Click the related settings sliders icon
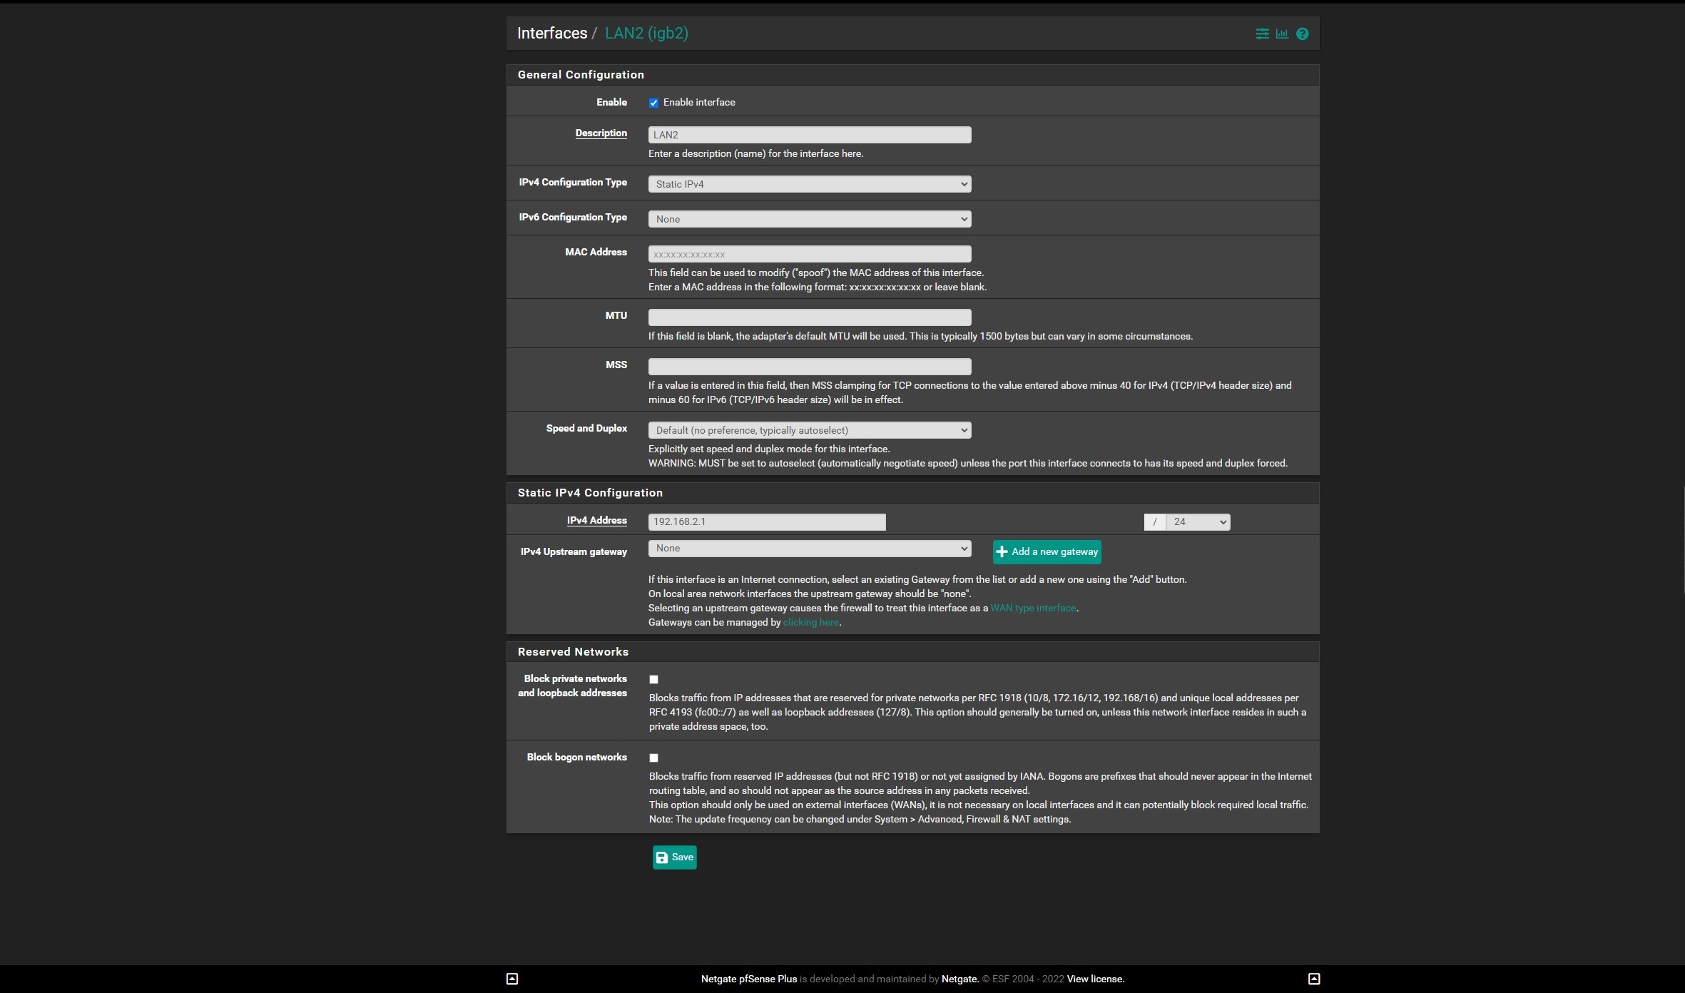The width and height of the screenshot is (1685, 993). (x=1262, y=34)
